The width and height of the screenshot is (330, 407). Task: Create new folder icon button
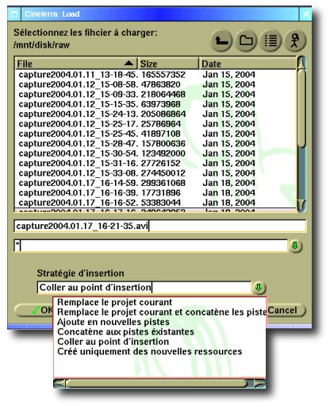[246, 41]
